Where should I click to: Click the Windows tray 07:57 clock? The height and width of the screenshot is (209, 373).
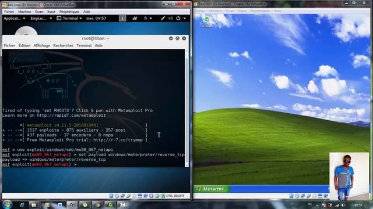358,205
